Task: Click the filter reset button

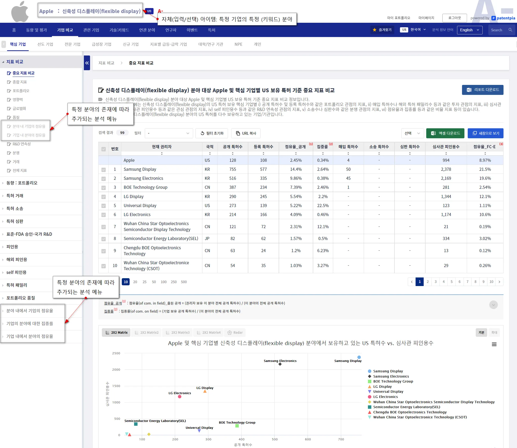Action: pyautogui.click(x=212, y=133)
